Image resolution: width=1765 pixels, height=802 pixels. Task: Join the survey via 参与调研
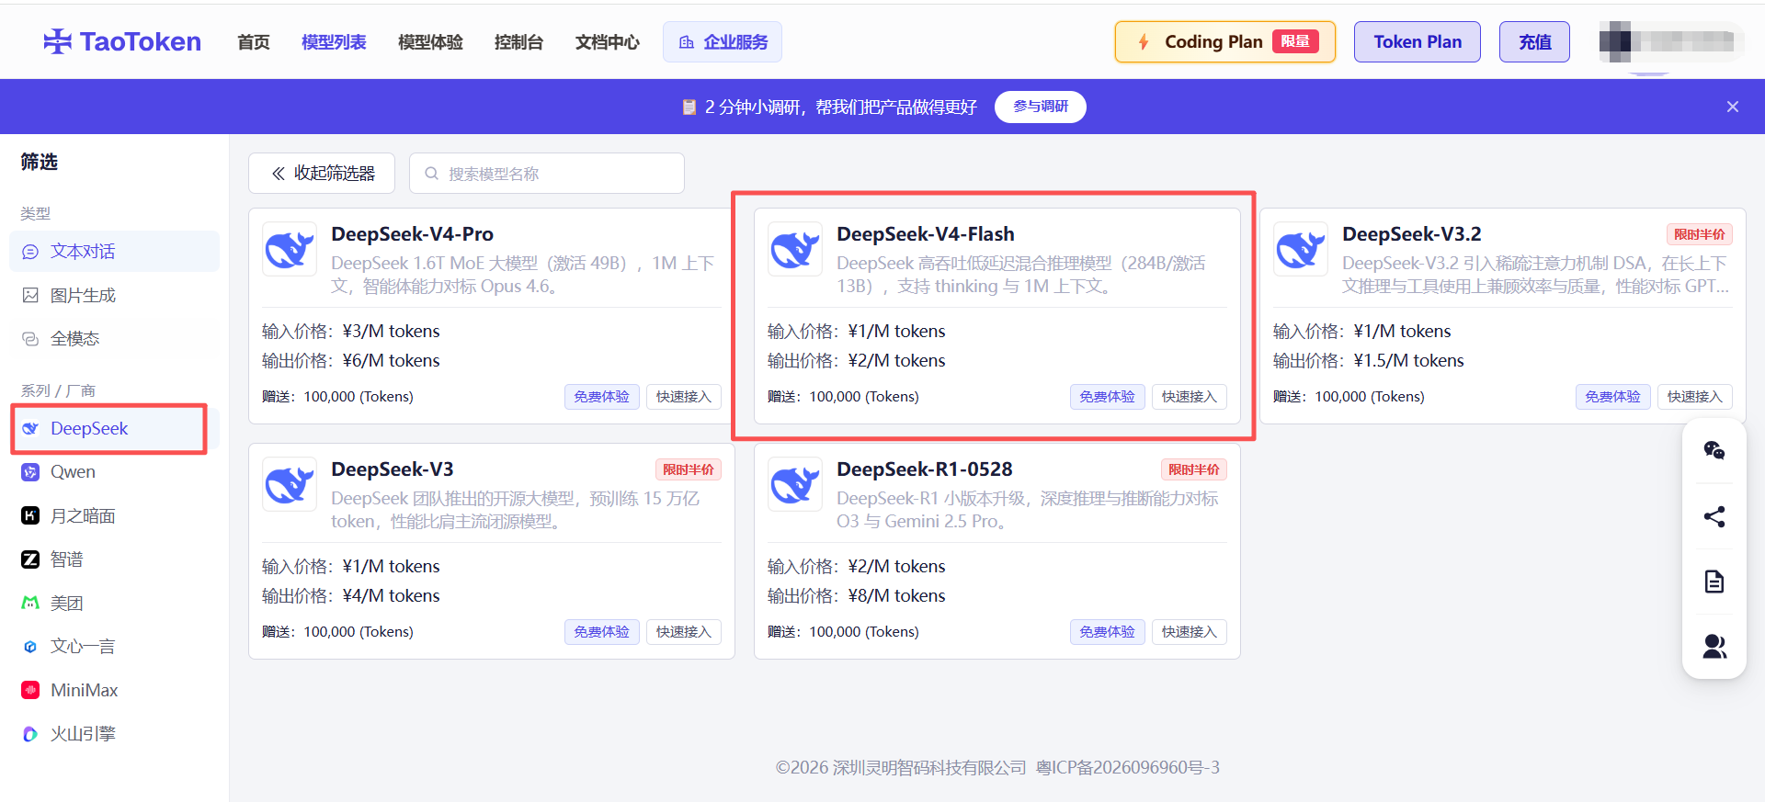[x=1041, y=107]
